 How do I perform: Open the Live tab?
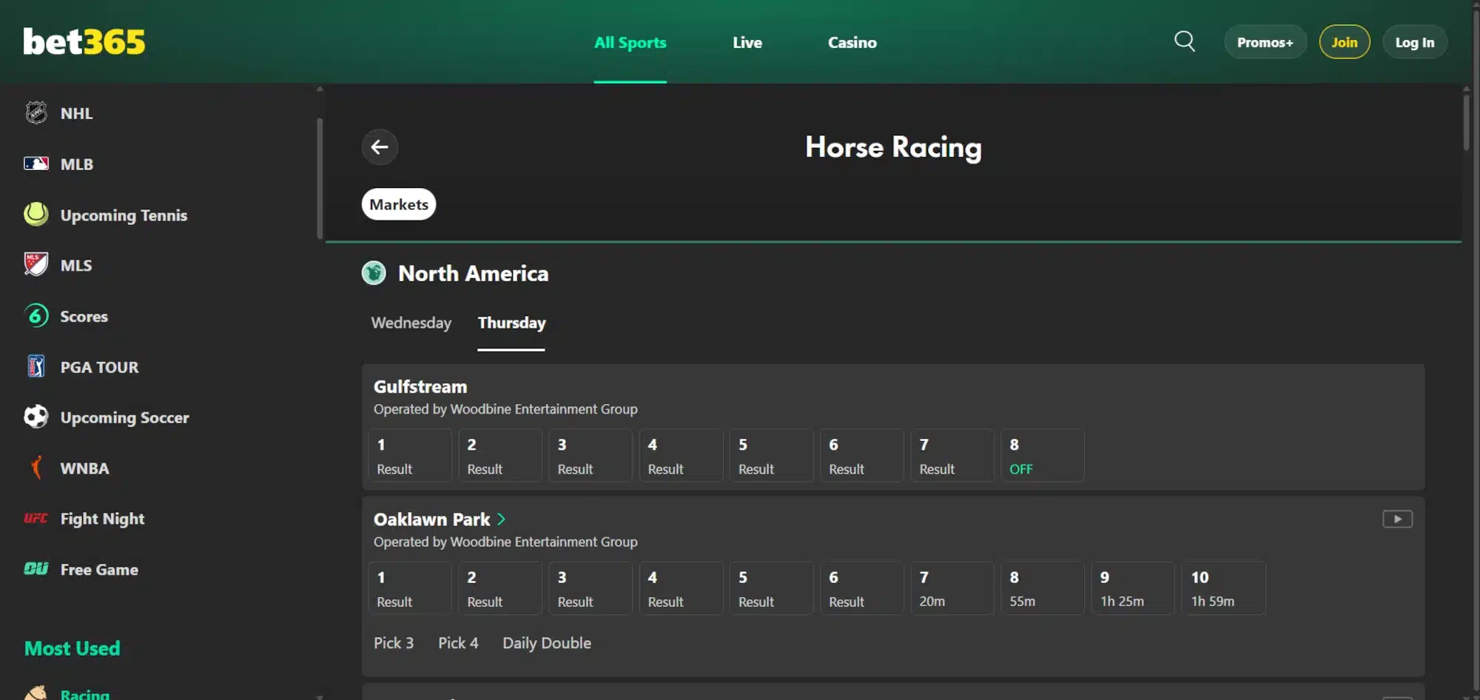point(747,42)
